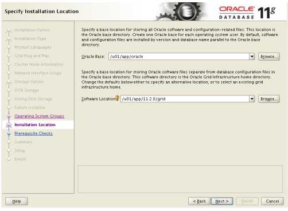Click the Operating System Groups step marker icon

[x=9, y=116]
